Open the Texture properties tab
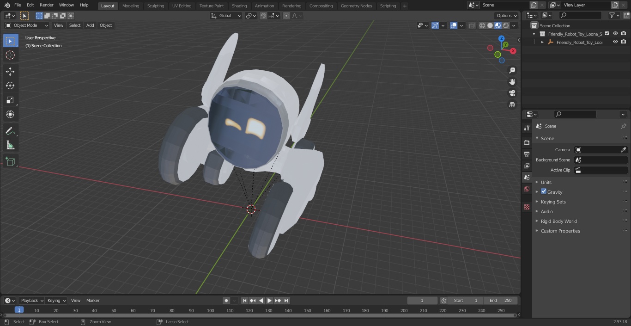631x326 pixels. tap(527, 207)
